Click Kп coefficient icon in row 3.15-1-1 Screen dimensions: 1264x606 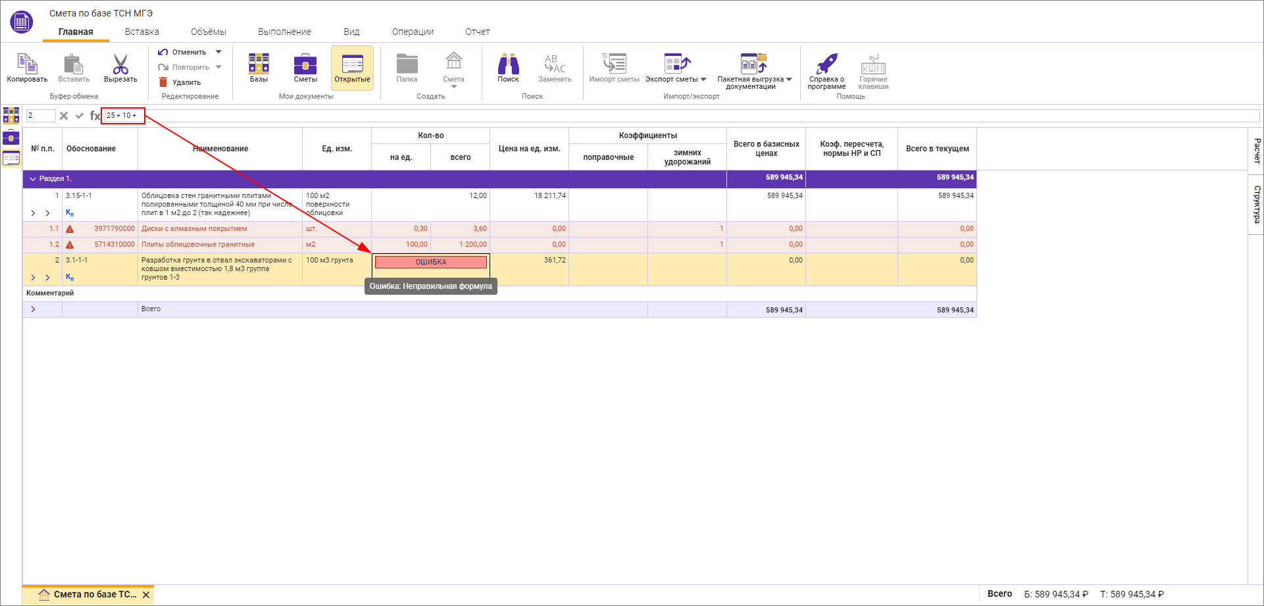[70, 213]
